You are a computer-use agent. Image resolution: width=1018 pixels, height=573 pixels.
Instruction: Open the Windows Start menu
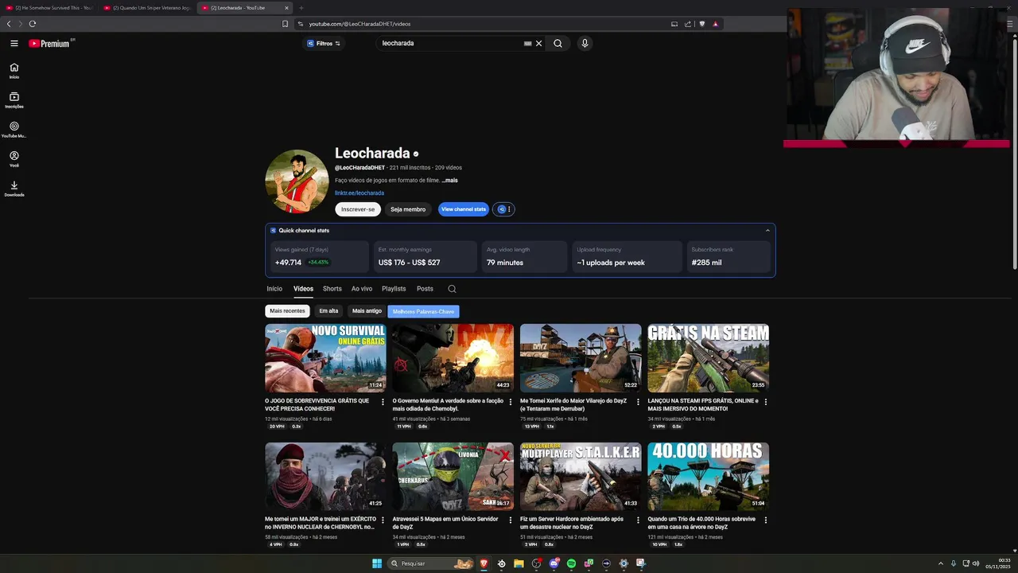(377, 563)
